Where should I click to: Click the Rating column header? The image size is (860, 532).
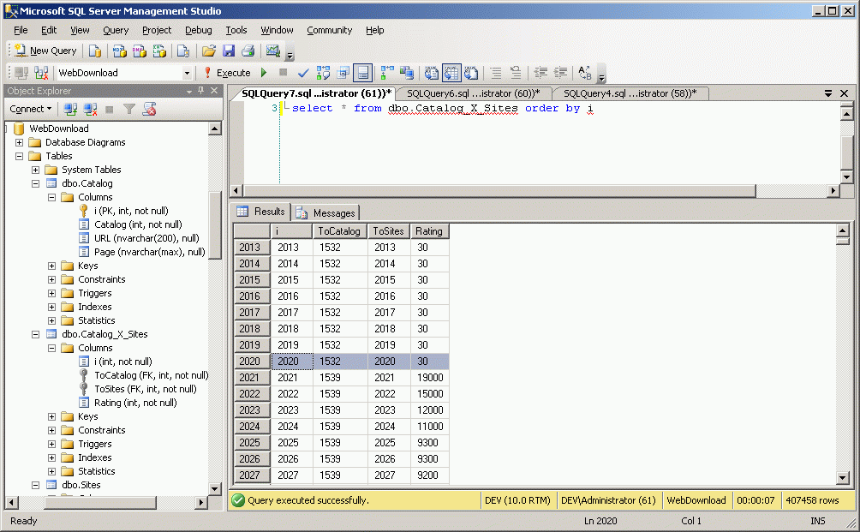(x=429, y=231)
